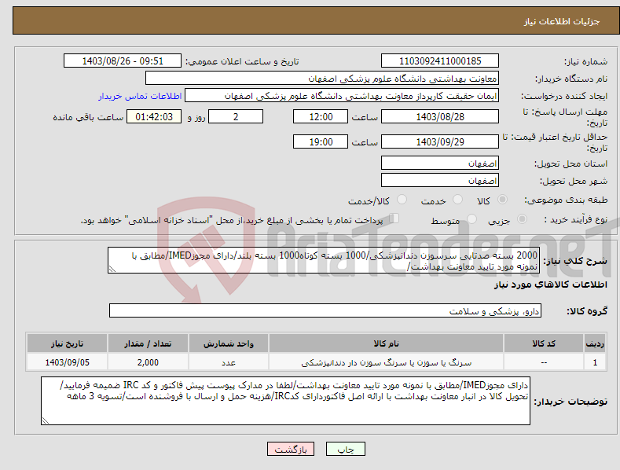Click the goods group field دارو، پزشکی و سلامت
Image resolution: width=620 pixels, height=470 pixels.
tap(325, 311)
